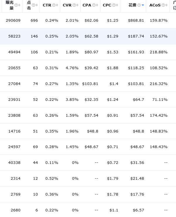Click the help icon beside 点击 header
The image size is (176, 217).
33,5
